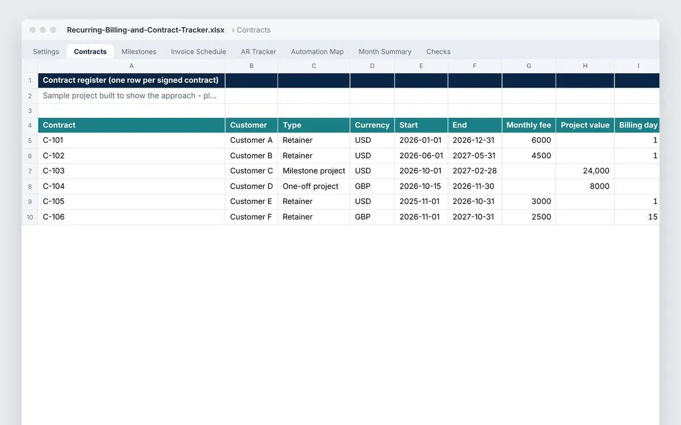This screenshot has height=425, width=681.
Task: Switch to the Milestones tab
Action: tap(139, 52)
